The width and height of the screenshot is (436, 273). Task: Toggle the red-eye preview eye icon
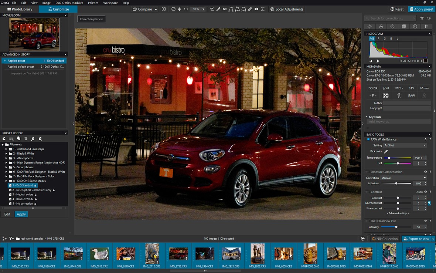pos(256,9)
